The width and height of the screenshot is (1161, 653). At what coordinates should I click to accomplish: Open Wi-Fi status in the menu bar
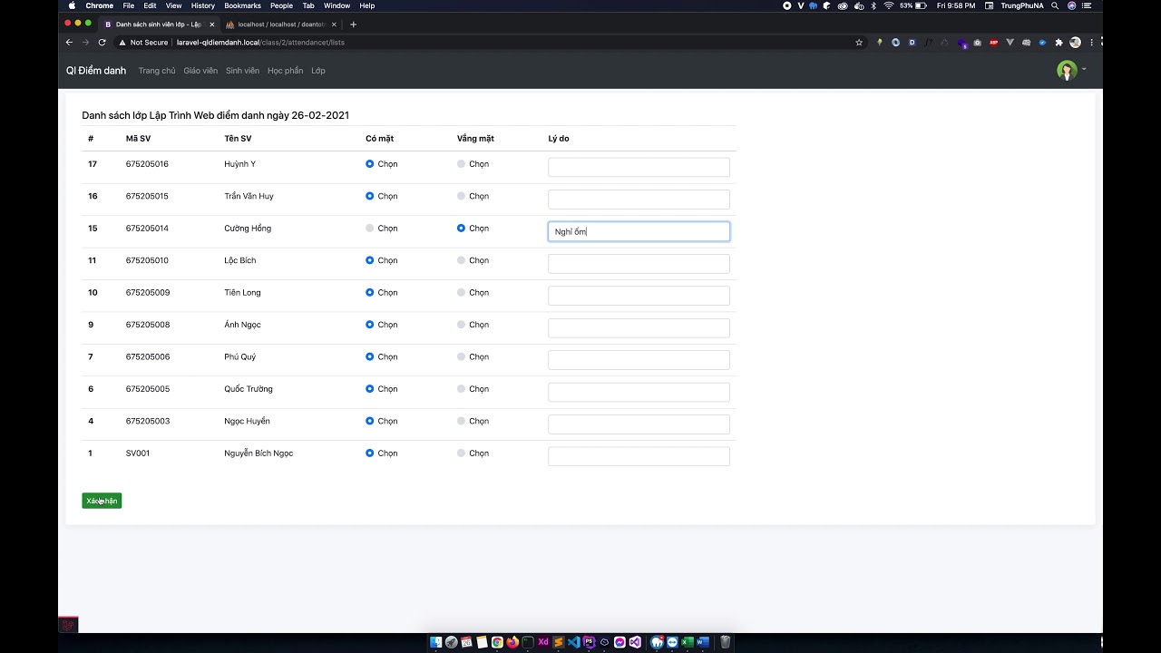pyautogui.click(x=888, y=5)
